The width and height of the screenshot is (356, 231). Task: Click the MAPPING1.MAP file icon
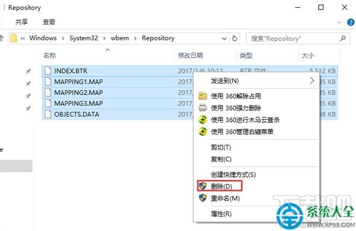point(48,82)
